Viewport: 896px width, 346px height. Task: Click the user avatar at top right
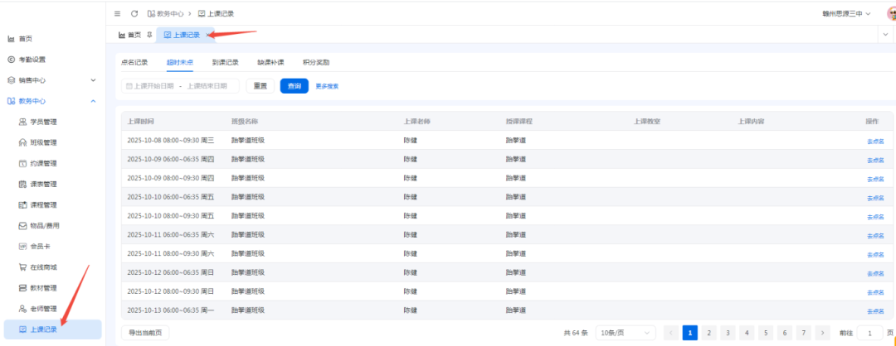(x=890, y=14)
